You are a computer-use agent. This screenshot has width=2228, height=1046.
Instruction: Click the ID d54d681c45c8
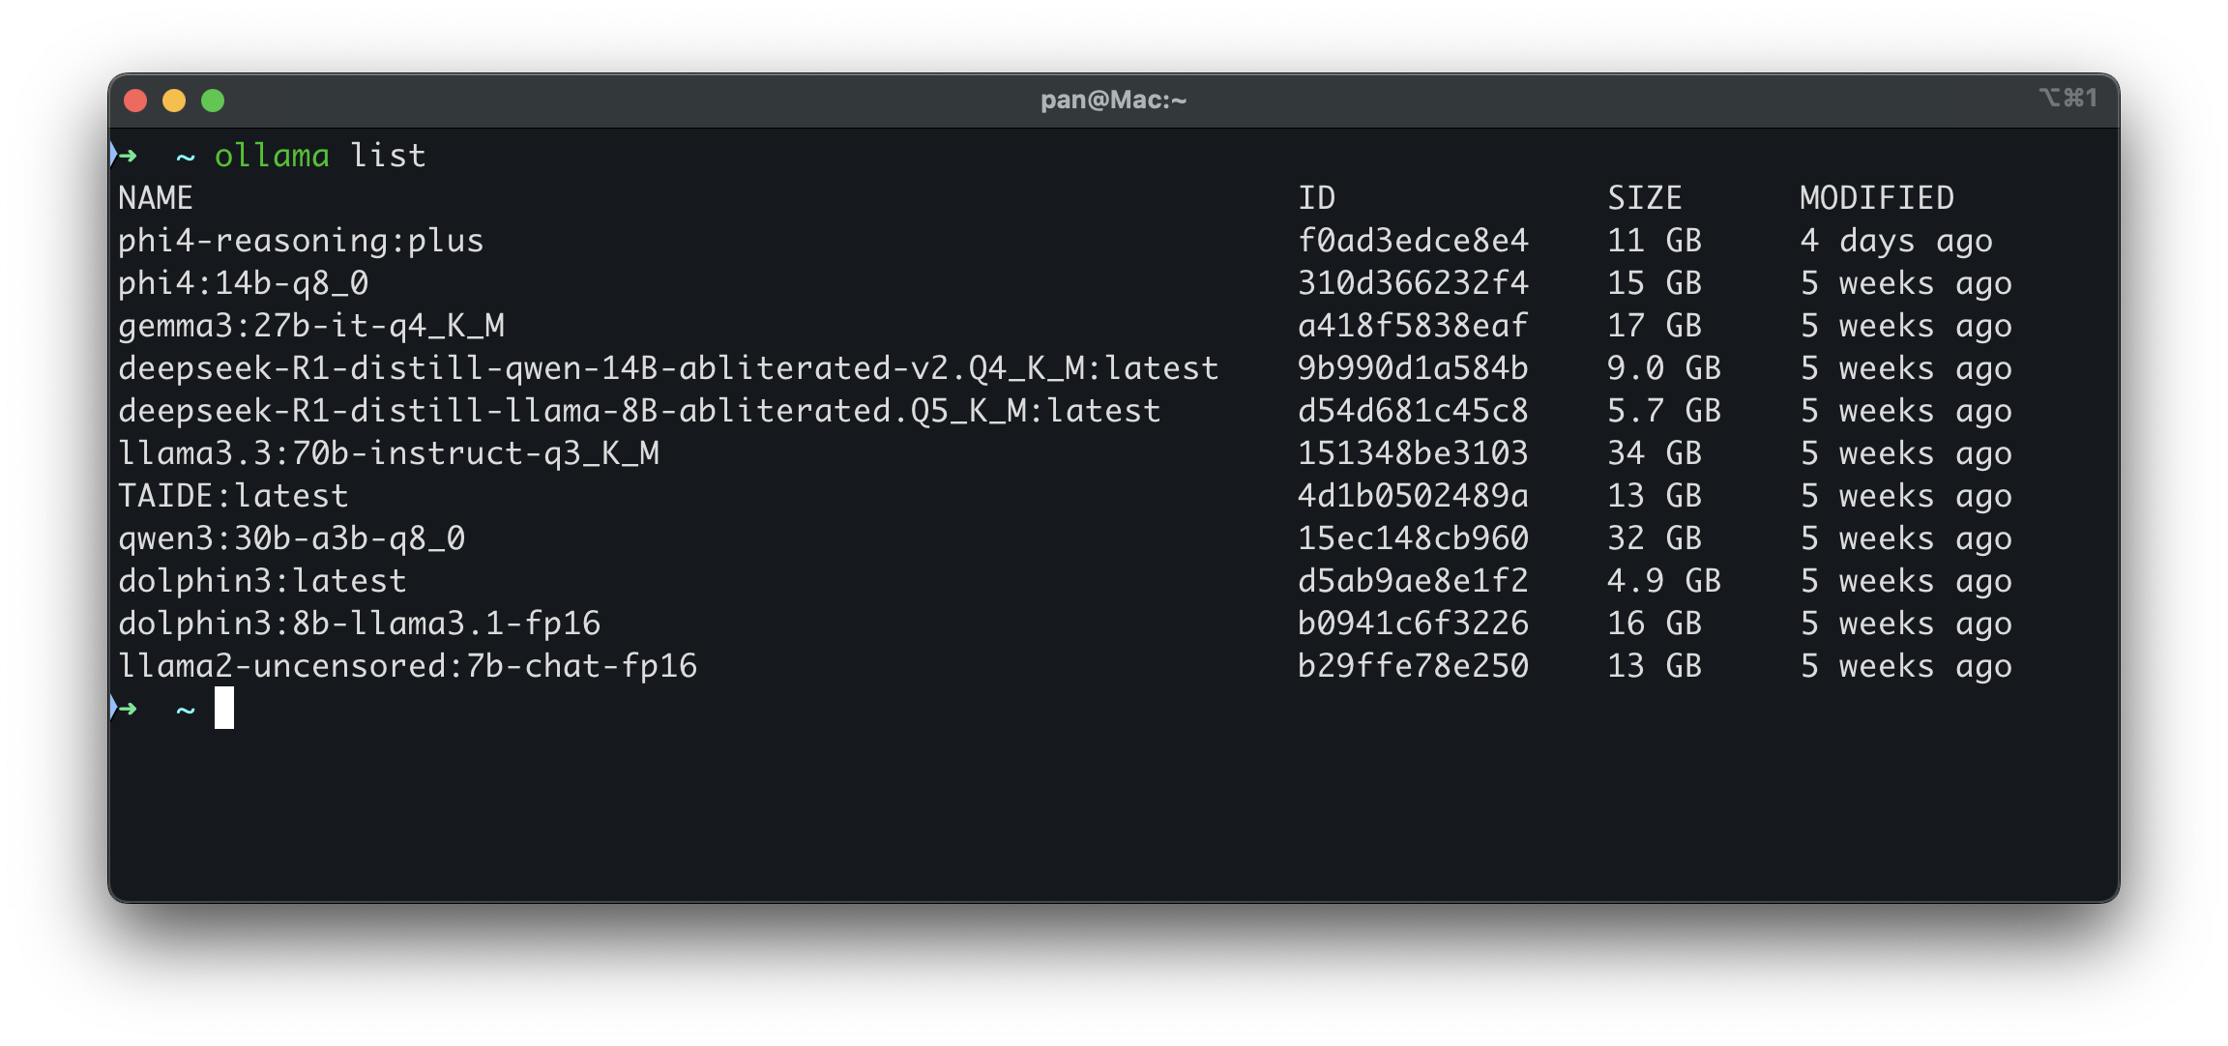[x=1413, y=411]
